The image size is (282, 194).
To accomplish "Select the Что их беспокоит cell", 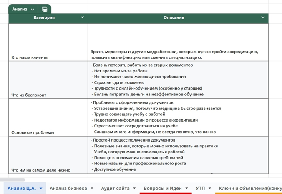I will (48, 80).
